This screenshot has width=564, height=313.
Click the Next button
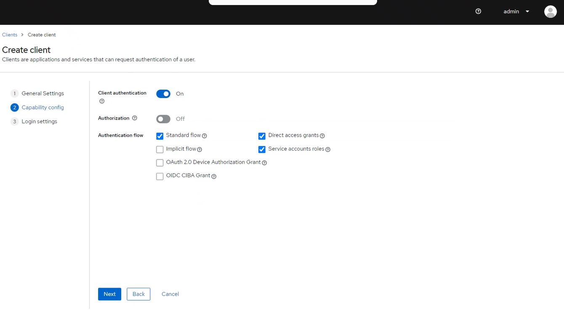click(109, 294)
